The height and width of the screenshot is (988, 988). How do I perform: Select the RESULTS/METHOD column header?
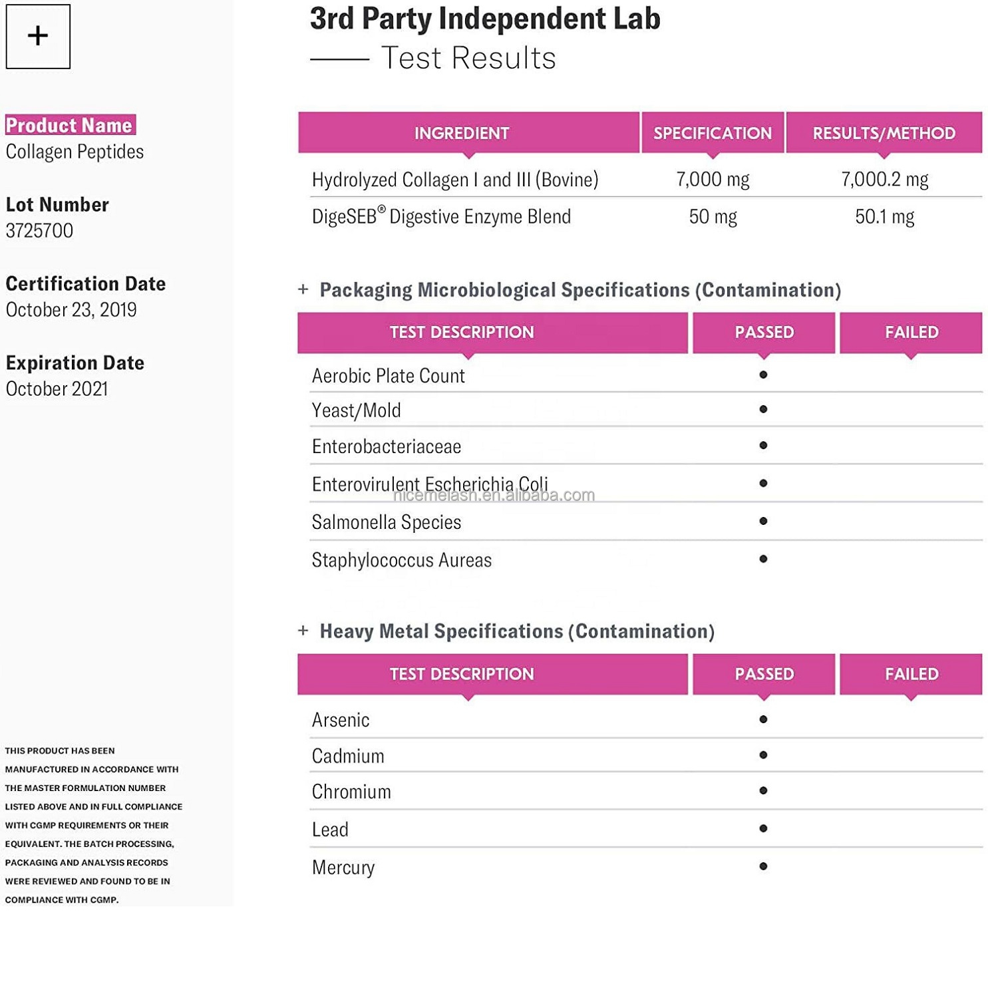point(884,133)
